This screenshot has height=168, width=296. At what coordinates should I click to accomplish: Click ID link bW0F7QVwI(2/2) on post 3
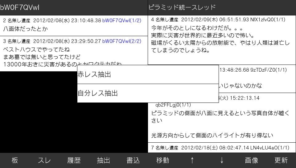(x=121, y=41)
